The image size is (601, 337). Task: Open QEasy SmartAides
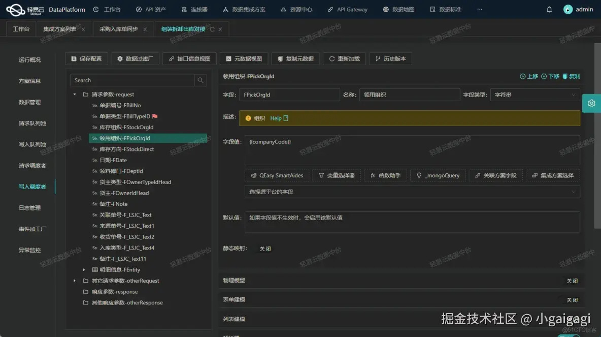pos(277,175)
